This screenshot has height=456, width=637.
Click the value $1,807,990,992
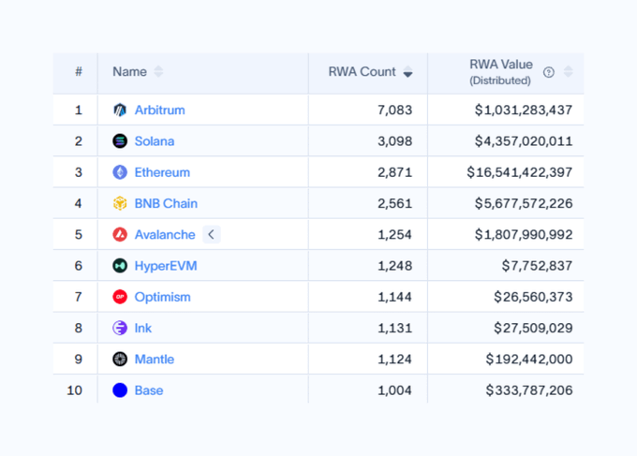tap(524, 235)
